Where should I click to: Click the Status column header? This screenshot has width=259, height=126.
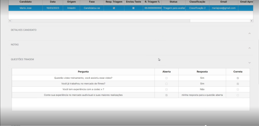click(174, 2)
